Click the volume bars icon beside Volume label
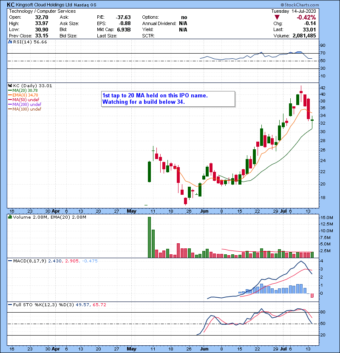This screenshot has width=340, height=353. (x=10, y=217)
